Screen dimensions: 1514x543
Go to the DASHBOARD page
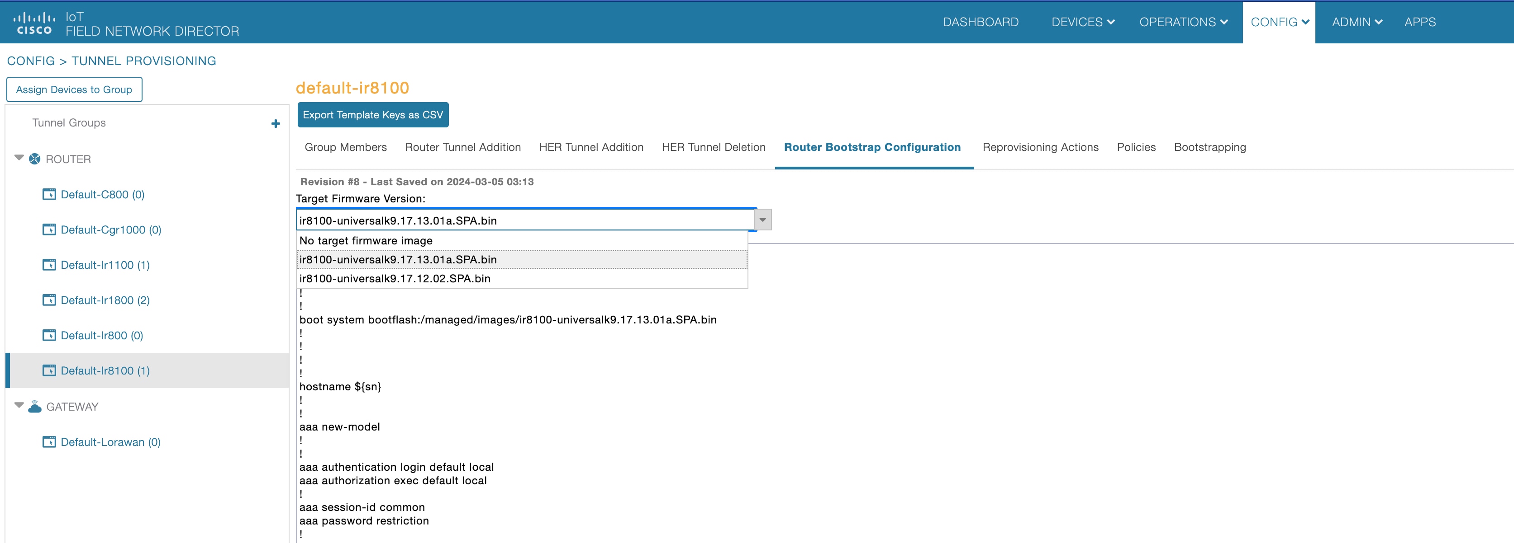coord(981,22)
